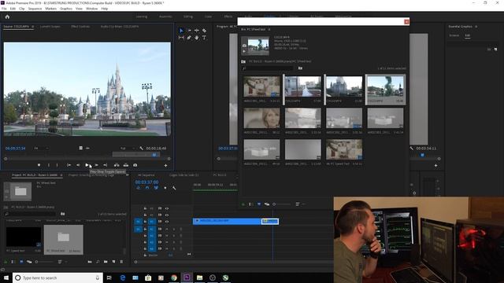
Task: Toggle V3 track output eye
Action: (167, 208)
